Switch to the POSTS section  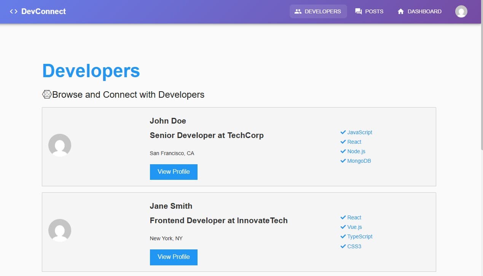374,11
